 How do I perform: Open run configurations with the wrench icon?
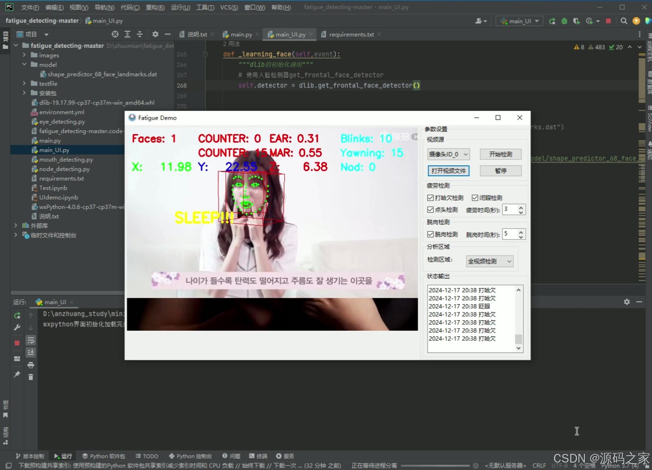17,327
